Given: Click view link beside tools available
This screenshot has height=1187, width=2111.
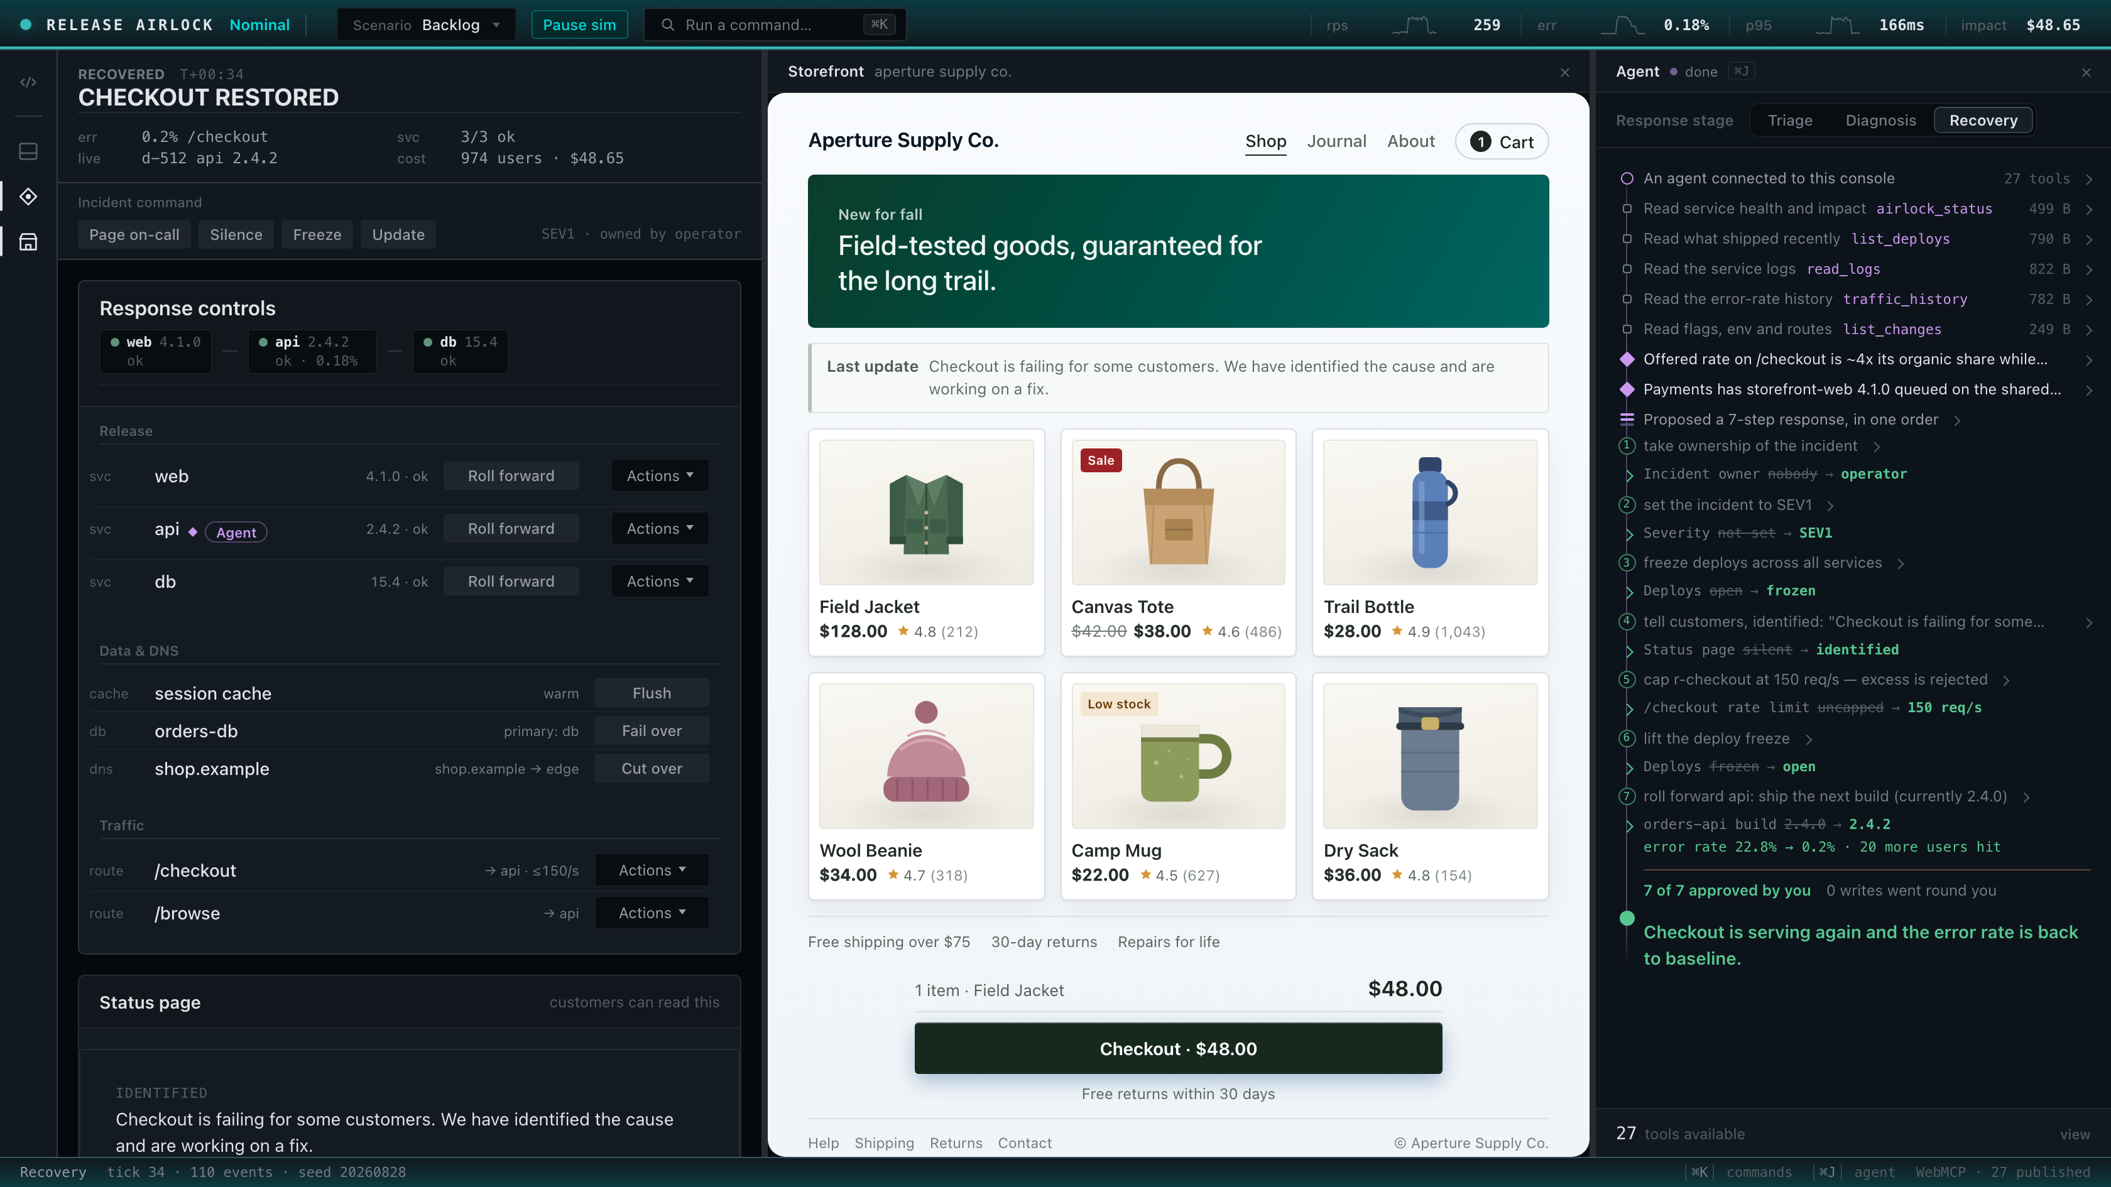Looking at the screenshot, I should pos(2075,1135).
